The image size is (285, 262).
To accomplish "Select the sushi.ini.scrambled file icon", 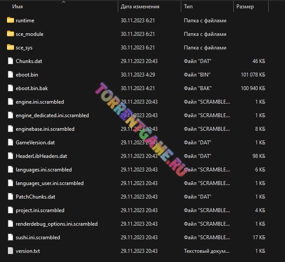I will tap(11, 238).
